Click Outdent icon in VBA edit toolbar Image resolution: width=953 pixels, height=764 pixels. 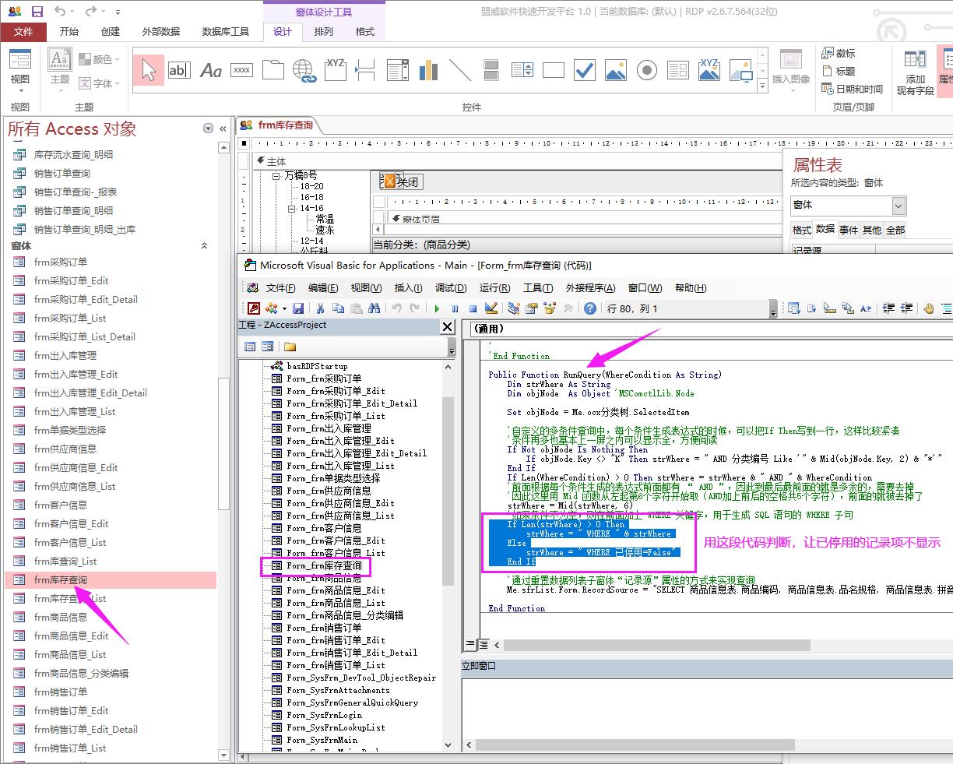tap(906, 308)
